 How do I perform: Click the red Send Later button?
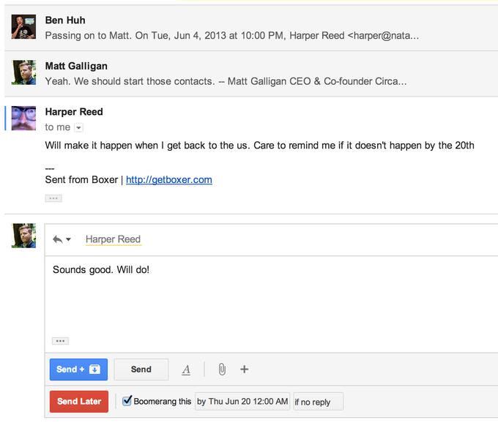click(78, 401)
